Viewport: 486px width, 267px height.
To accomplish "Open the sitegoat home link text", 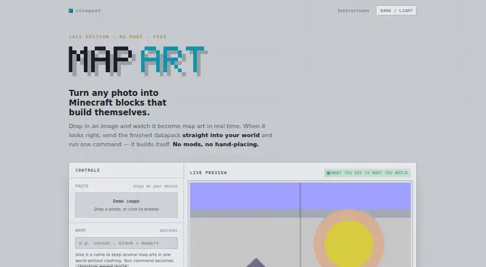I will [x=88, y=10].
